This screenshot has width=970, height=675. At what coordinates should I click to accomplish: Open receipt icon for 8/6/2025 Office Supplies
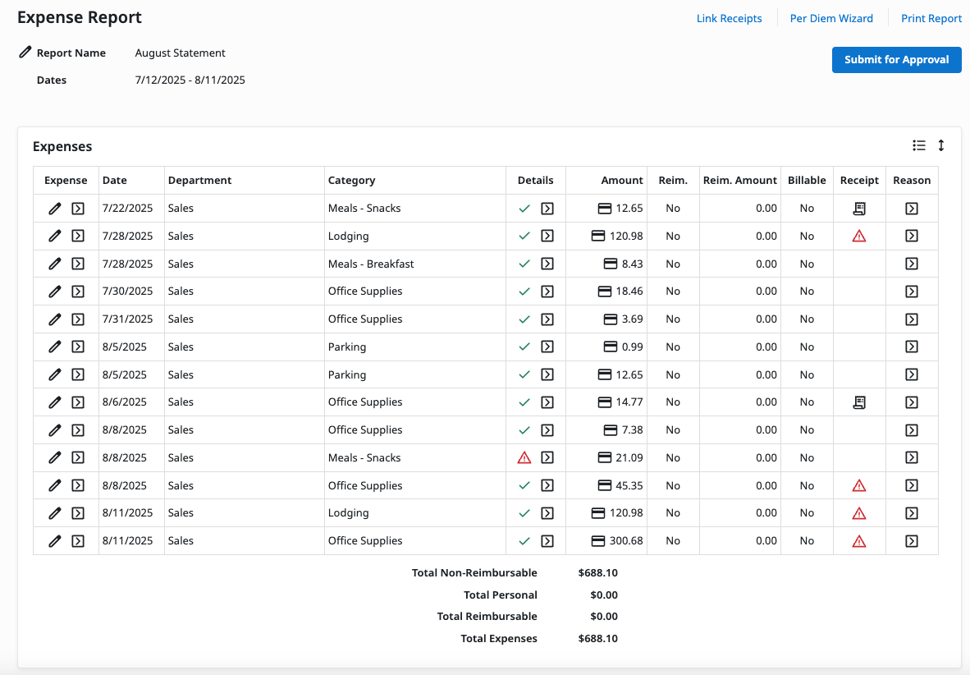point(859,402)
